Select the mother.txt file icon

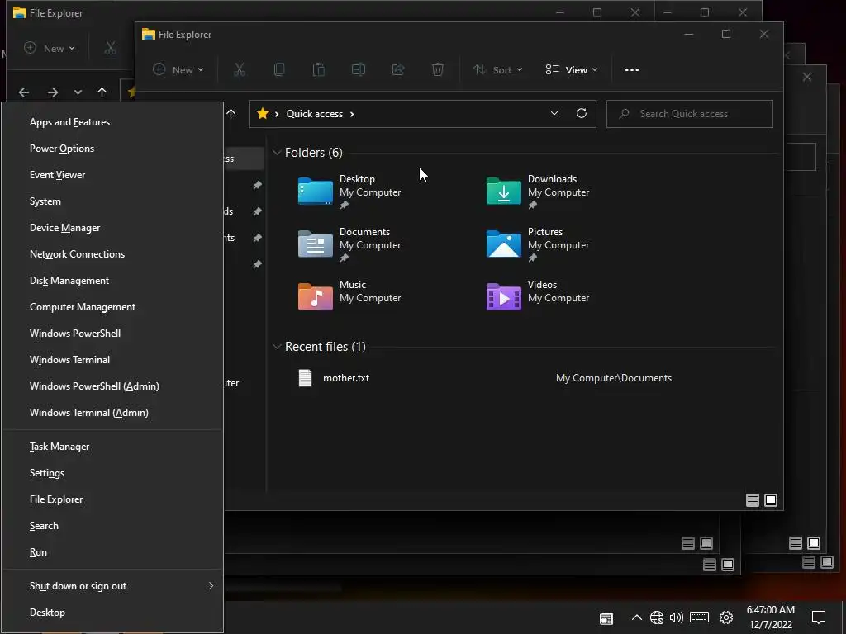pyautogui.click(x=306, y=378)
